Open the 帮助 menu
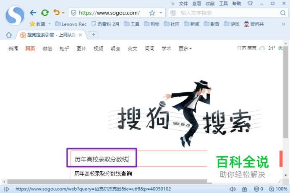Screen dimensions: 290x193 coord(237,3)
